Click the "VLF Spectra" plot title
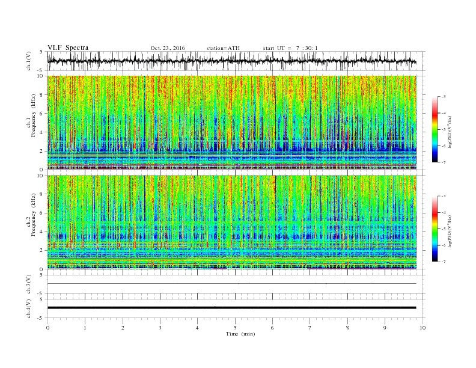This screenshot has height=368, width=476. [68, 48]
